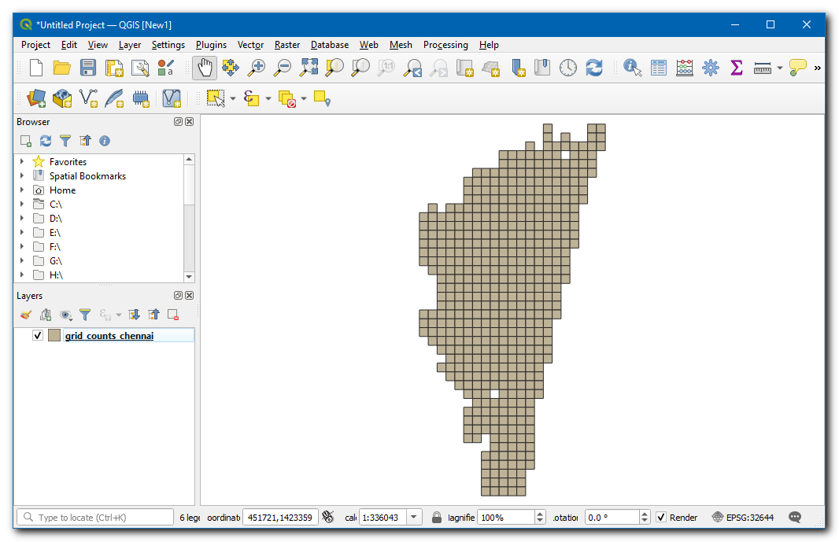Select the Pan Map hand tool
839x542 pixels.
coord(205,68)
